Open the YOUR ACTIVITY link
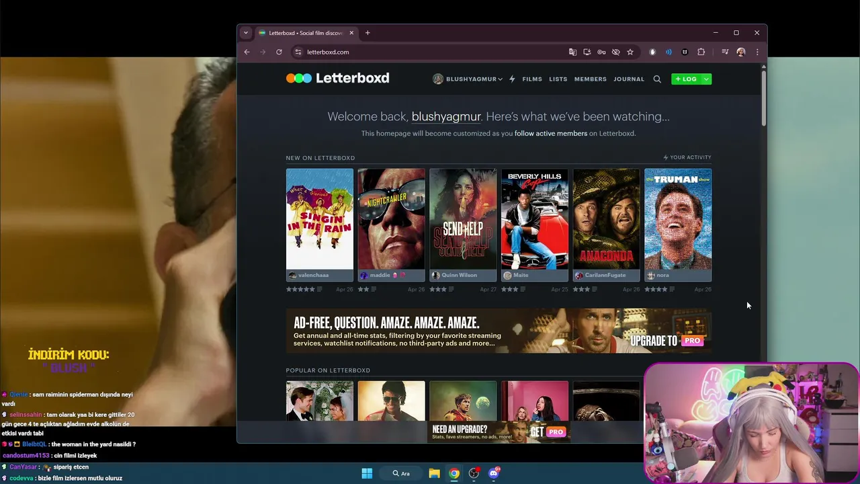The width and height of the screenshot is (860, 484). pyautogui.click(x=687, y=157)
